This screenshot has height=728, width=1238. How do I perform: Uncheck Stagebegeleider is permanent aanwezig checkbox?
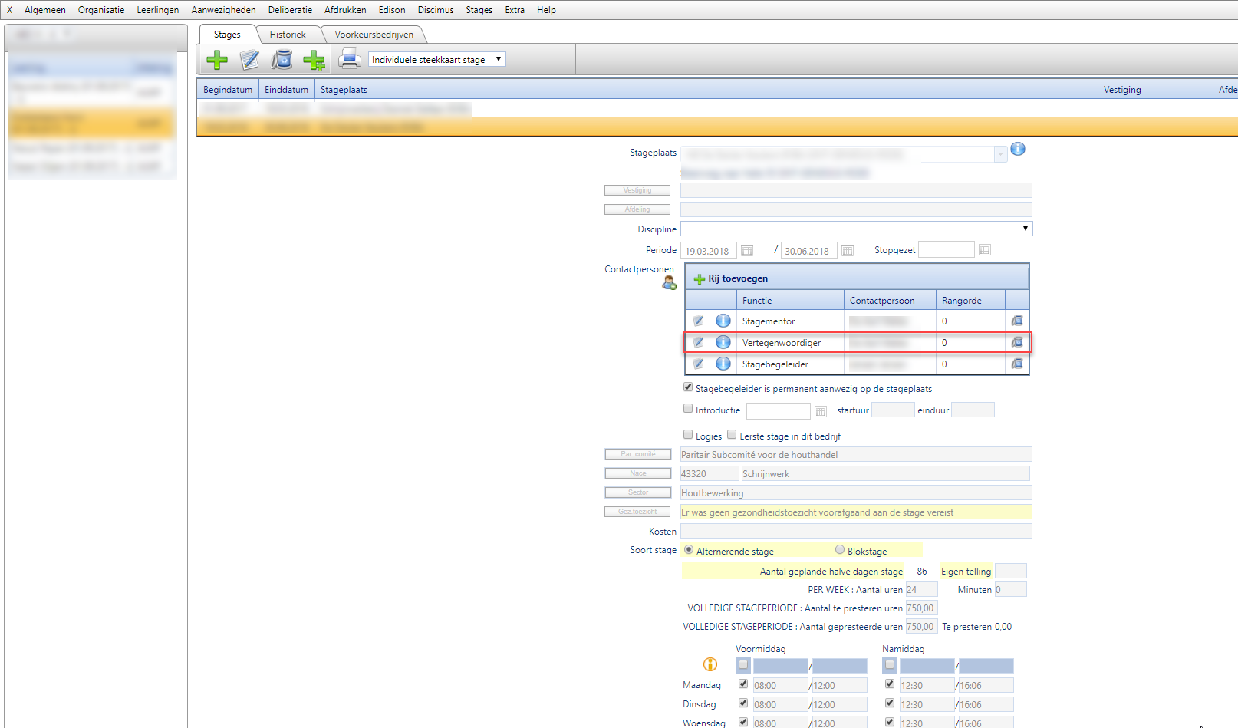coord(688,387)
